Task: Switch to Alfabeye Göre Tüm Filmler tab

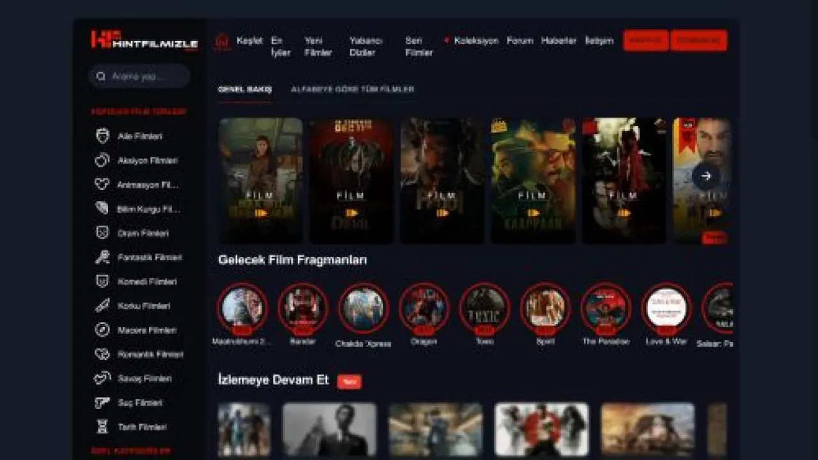Action: (352, 89)
